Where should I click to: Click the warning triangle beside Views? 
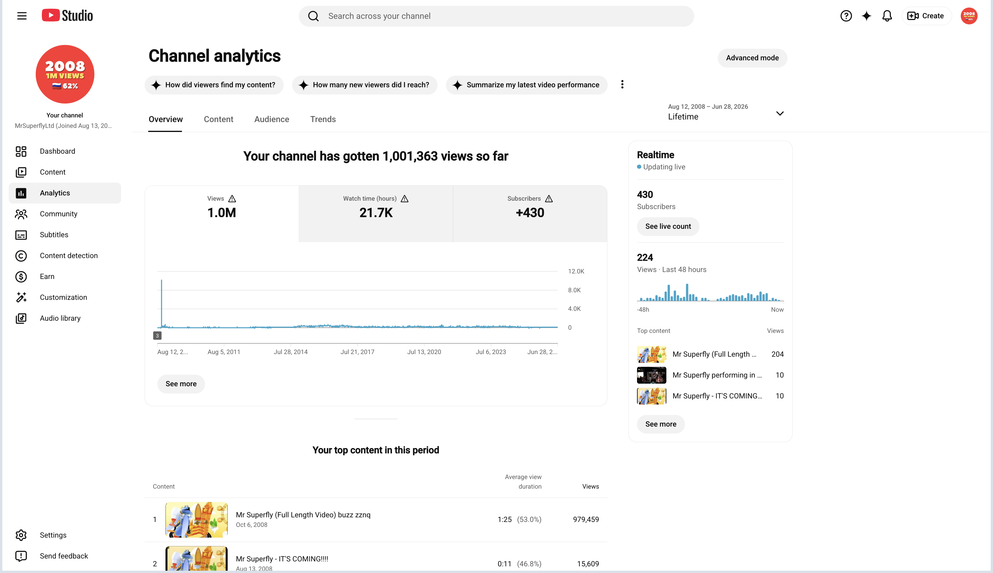coord(232,198)
